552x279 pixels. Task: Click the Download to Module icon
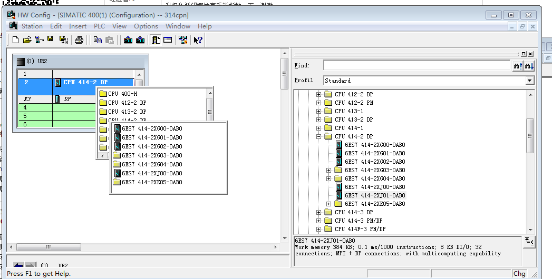128,39
